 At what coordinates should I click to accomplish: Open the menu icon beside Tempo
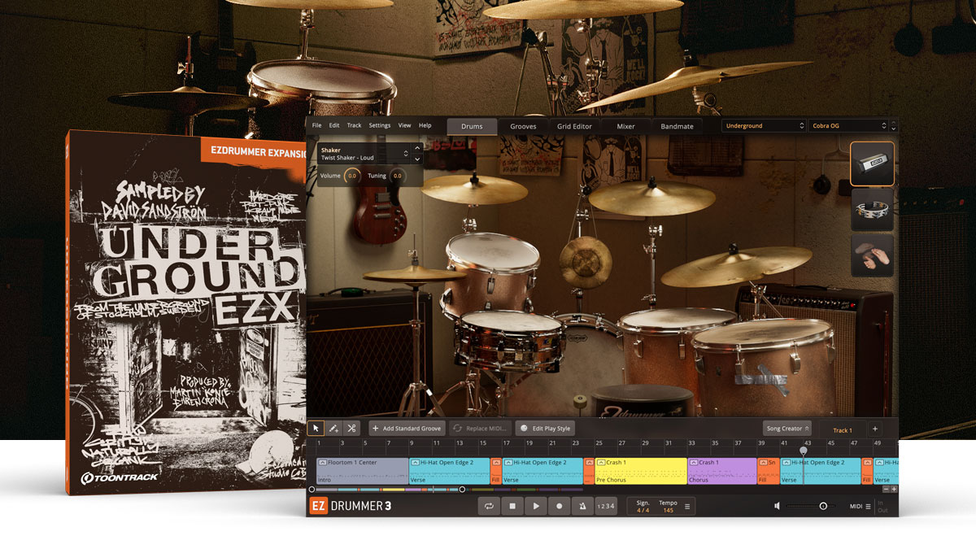(x=687, y=506)
